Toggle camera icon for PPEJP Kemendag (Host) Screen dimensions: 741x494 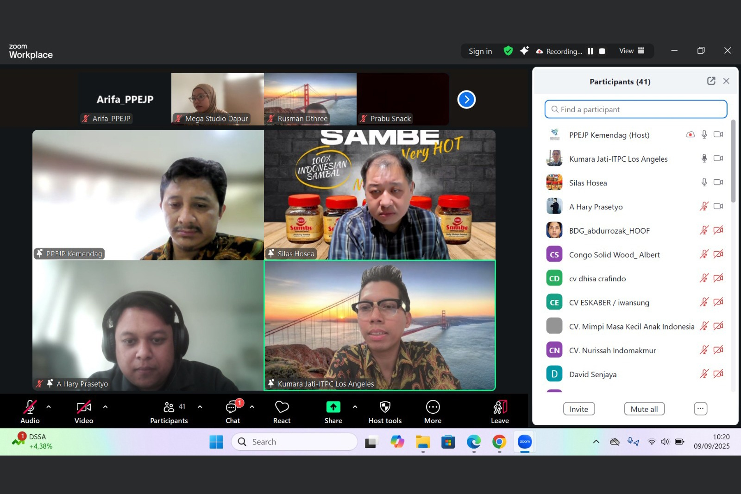718,134
